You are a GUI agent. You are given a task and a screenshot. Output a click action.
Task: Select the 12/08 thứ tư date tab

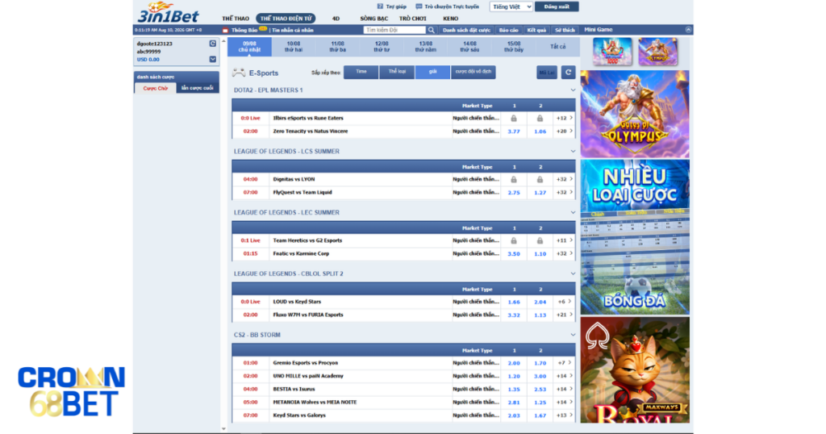382,47
